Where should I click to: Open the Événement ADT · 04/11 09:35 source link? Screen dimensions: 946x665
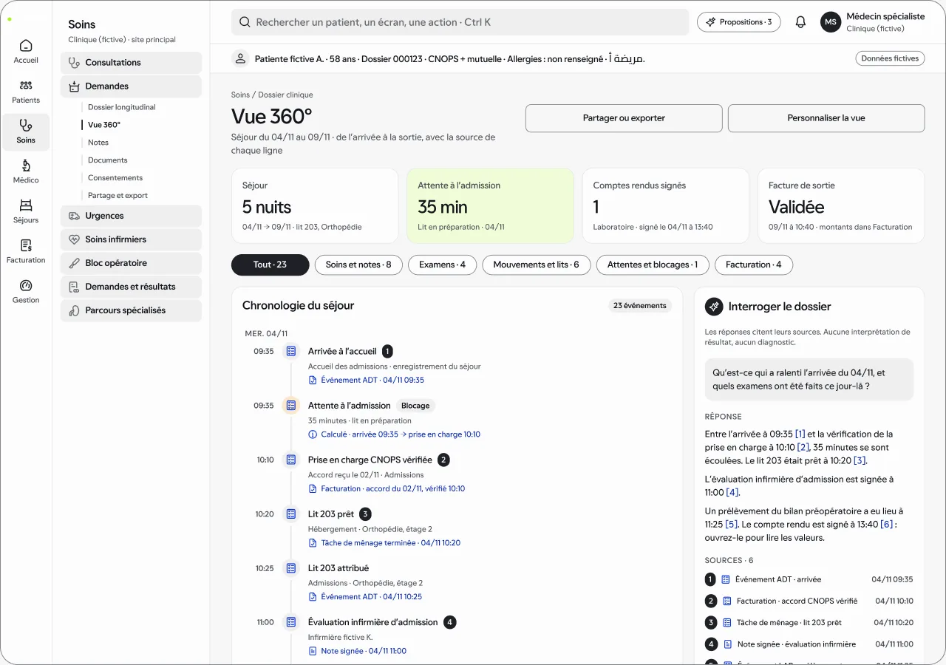point(367,381)
